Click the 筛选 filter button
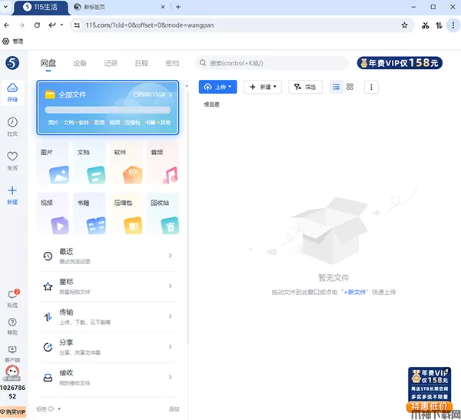Viewport: 461px width, 420px height. [x=305, y=87]
